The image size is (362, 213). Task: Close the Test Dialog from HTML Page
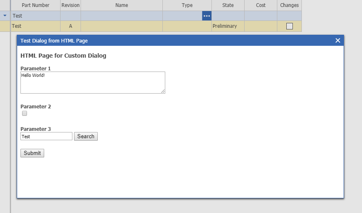(x=337, y=40)
